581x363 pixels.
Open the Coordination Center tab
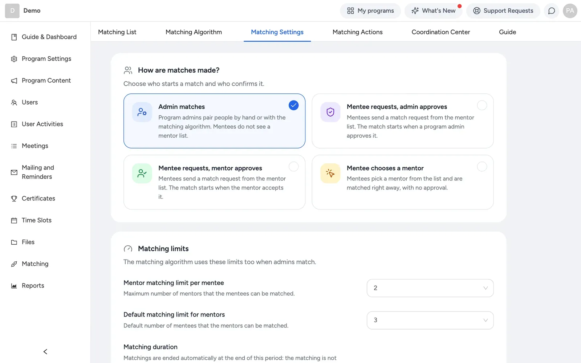[x=440, y=32]
